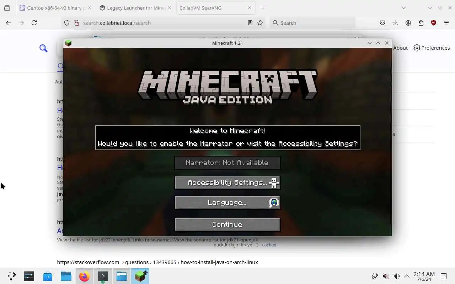Image resolution: width=455 pixels, height=284 pixels.
Task: Open the Discover software store taskbar icon
Action: point(48,276)
